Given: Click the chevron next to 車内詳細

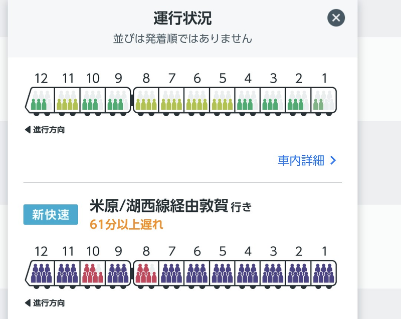Looking at the screenshot, I should [333, 160].
